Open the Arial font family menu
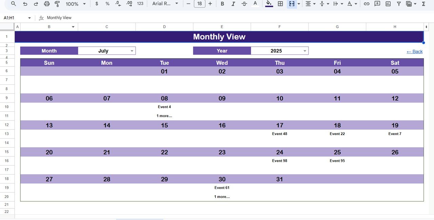Screen dimensions: 434x220 (165, 4)
